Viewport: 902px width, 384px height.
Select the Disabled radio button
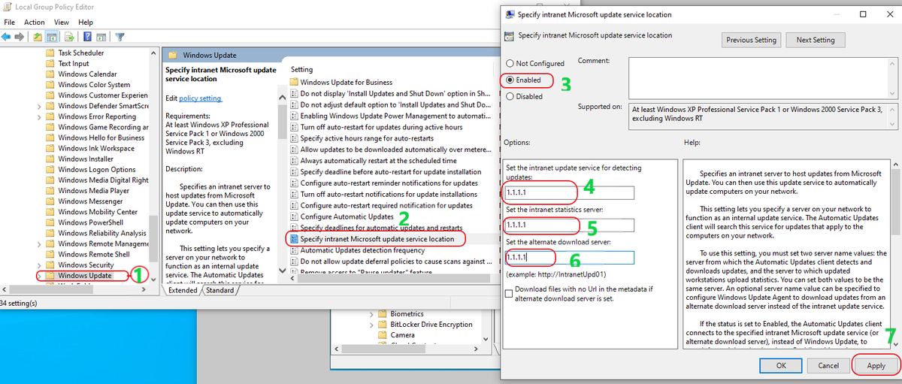point(510,96)
